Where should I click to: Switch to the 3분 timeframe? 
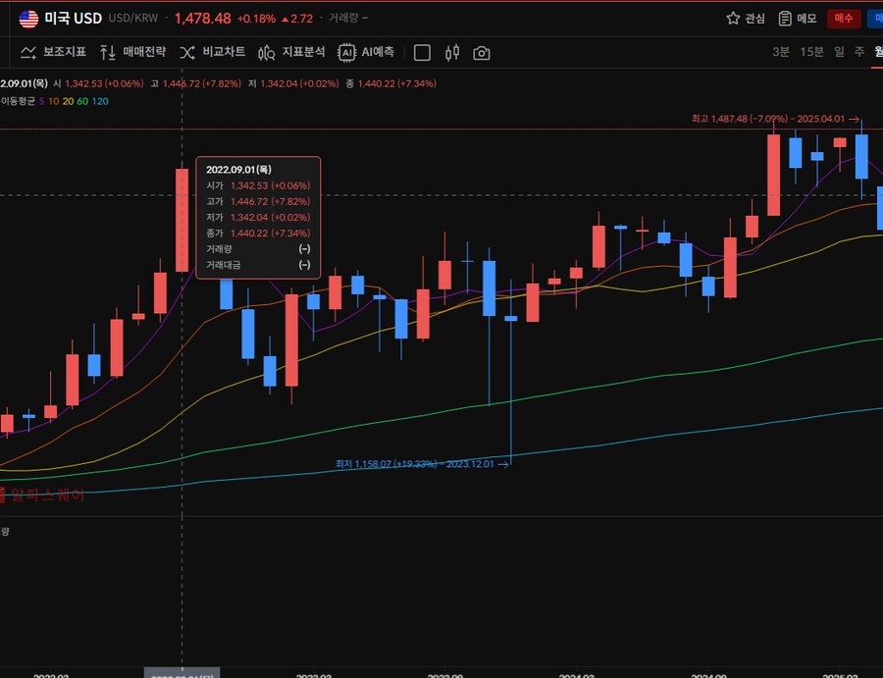780,52
